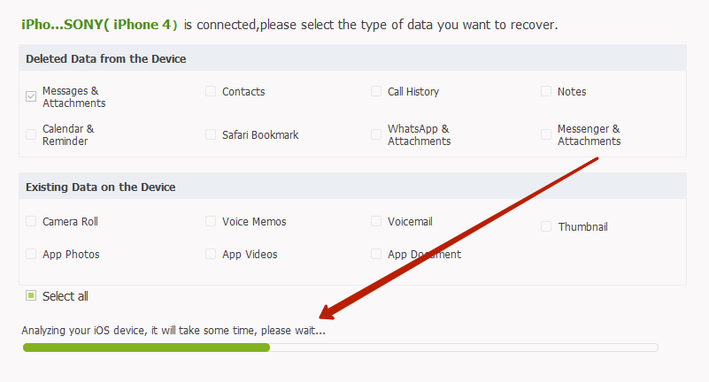Check the App Videos box
Screen dimensions: 709x382
coord(211,254)
